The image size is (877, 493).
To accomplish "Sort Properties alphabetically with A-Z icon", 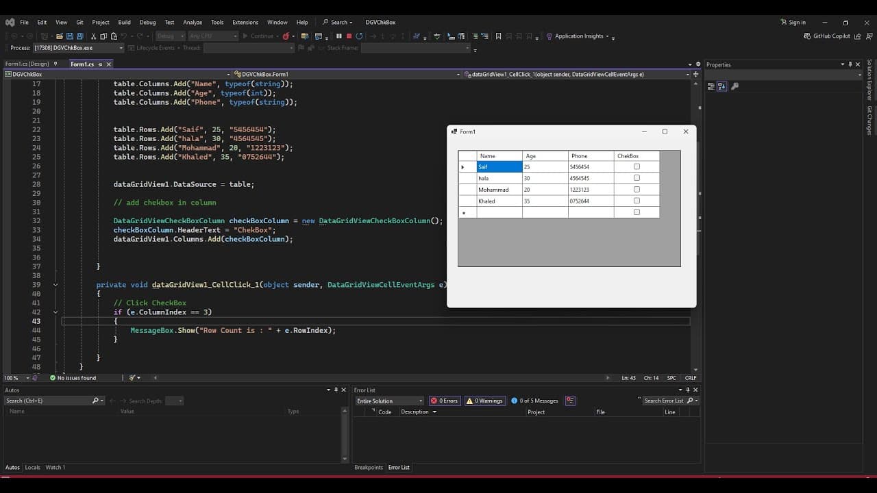I will tap(721, 86).
